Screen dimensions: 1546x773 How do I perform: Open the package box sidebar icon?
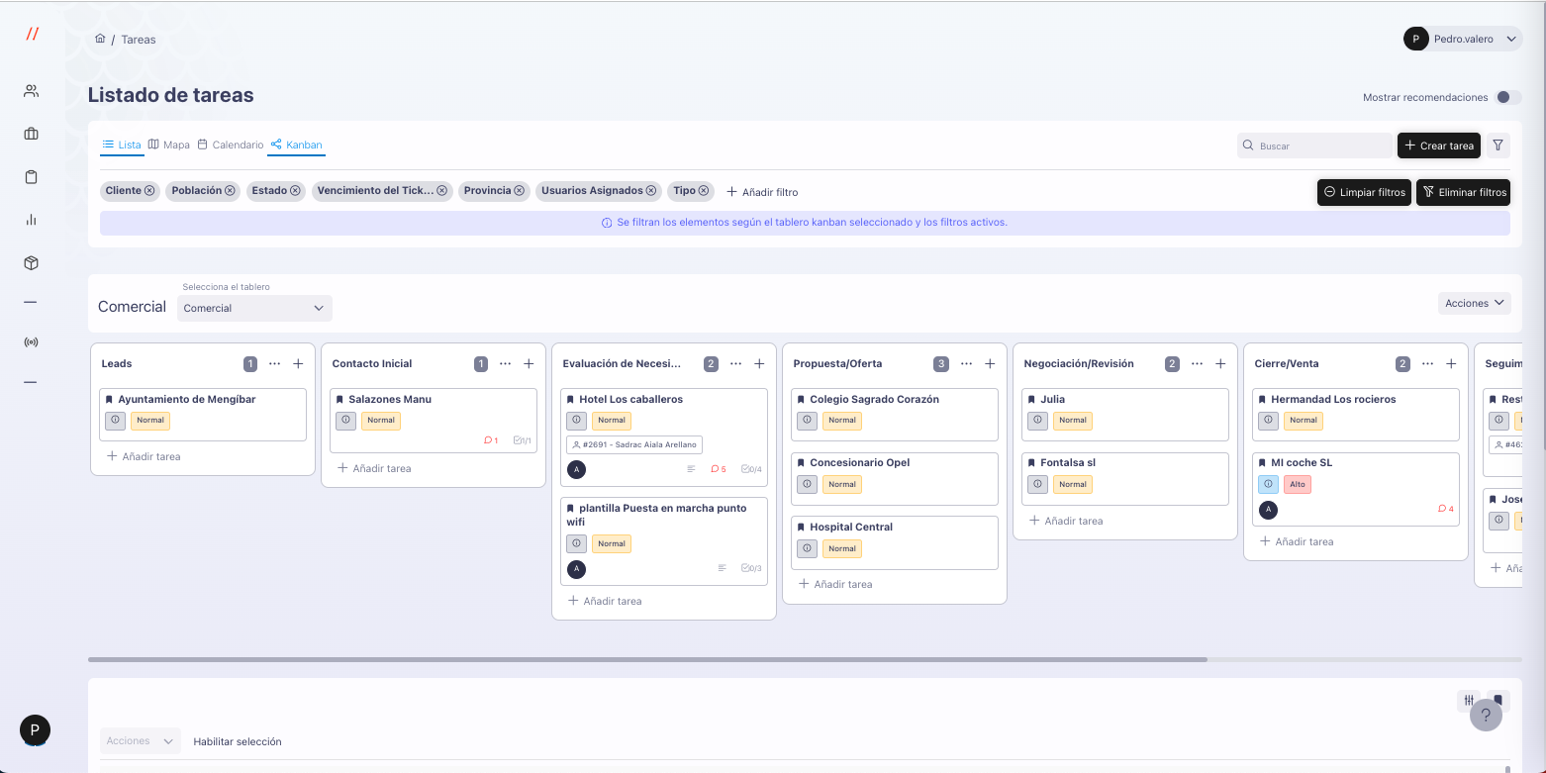(31, 263)
